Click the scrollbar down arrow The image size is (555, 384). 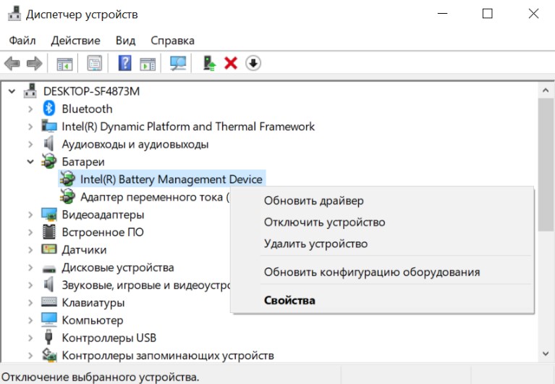pyautogui.click(x=545, y=354)
